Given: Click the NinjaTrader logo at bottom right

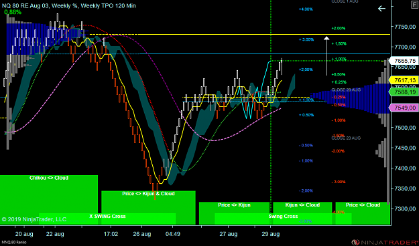Looking at the screenshot, I should [385, 242].
